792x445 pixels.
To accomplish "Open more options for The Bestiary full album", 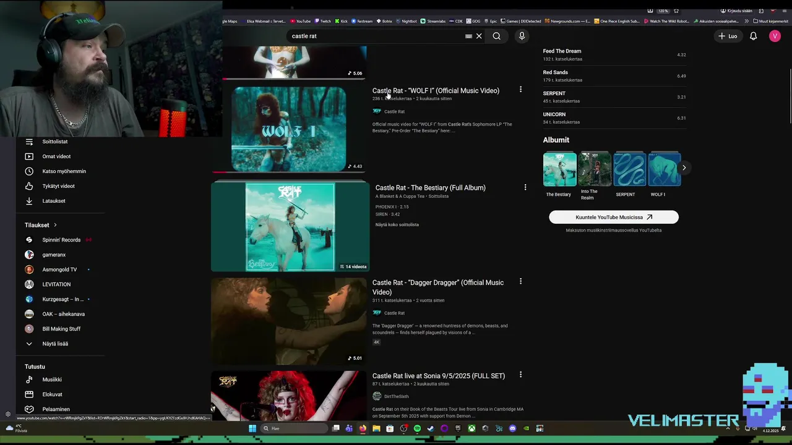I will (x=525, y=187).
